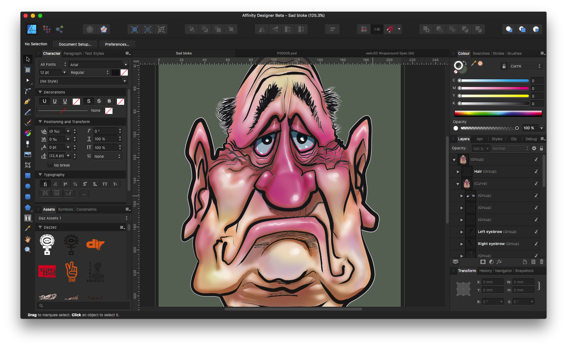Select the Pencil tool
This screenshot has width=567, height=348.
click(x=28, y=112)
